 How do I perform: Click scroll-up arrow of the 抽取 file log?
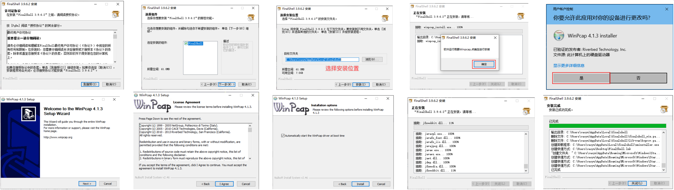[x=526, y=134]
